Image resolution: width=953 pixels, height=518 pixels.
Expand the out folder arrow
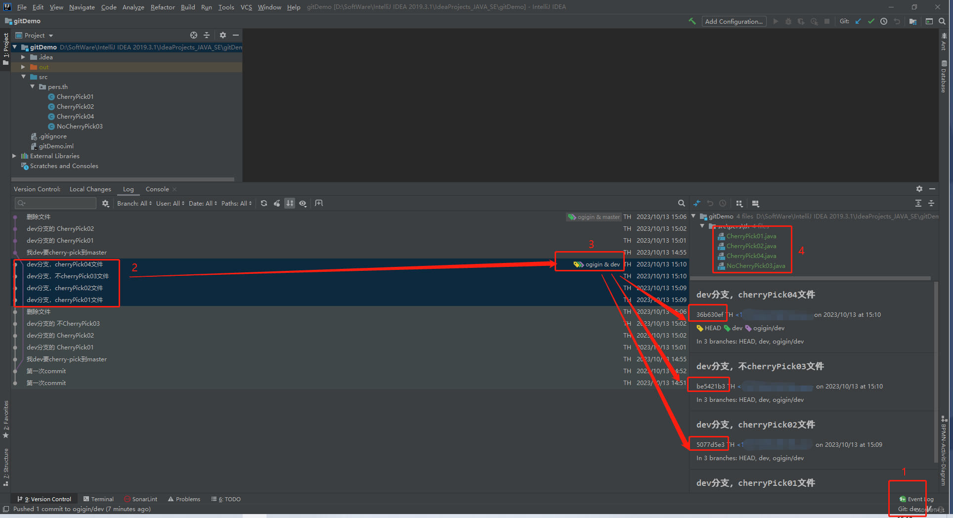click(x=23, y=67)
